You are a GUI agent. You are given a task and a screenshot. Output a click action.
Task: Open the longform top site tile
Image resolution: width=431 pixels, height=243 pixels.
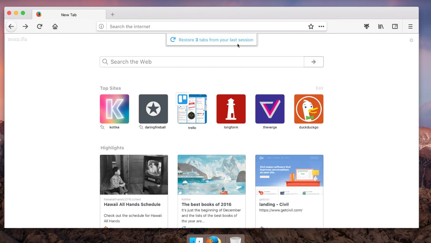(231, 109)
